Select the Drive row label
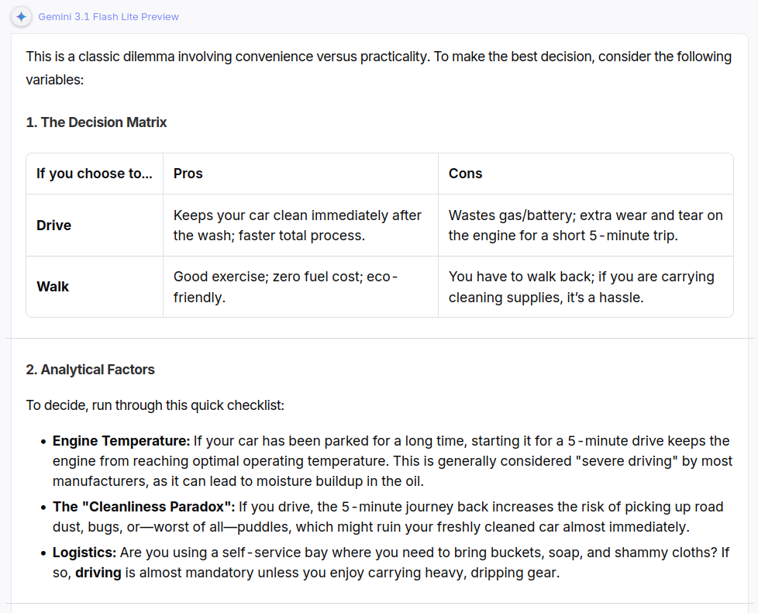This screenshot has height=613, width=758. 53,226
